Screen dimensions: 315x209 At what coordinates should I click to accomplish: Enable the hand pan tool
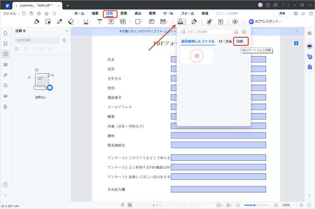pos(122,205)
